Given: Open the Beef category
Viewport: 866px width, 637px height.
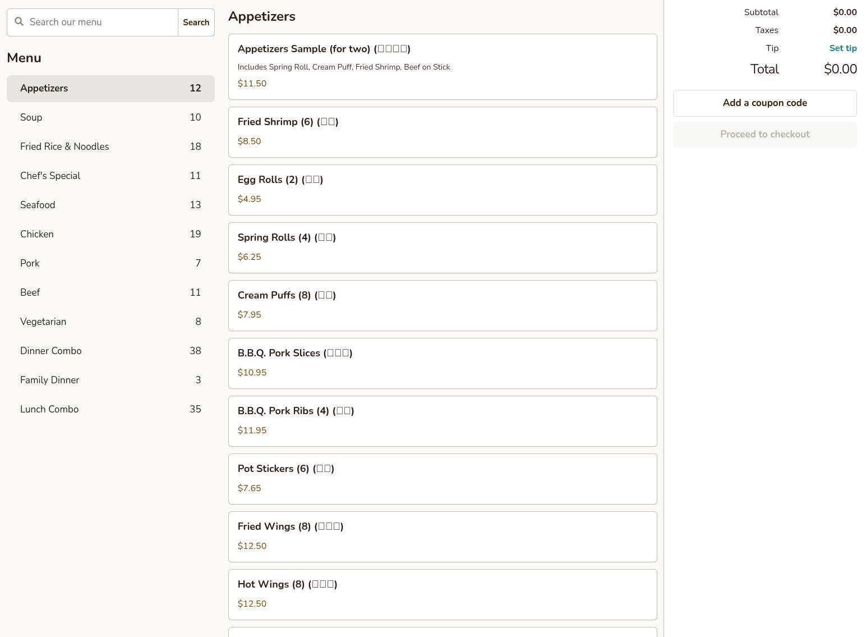Looking at the screenshot, I should (x=110, y=293).
